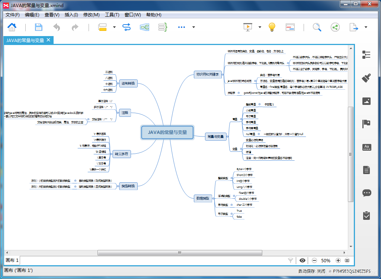Select the 类型转换 topic node
Screen dimensions: 381x279
[128, 186]
